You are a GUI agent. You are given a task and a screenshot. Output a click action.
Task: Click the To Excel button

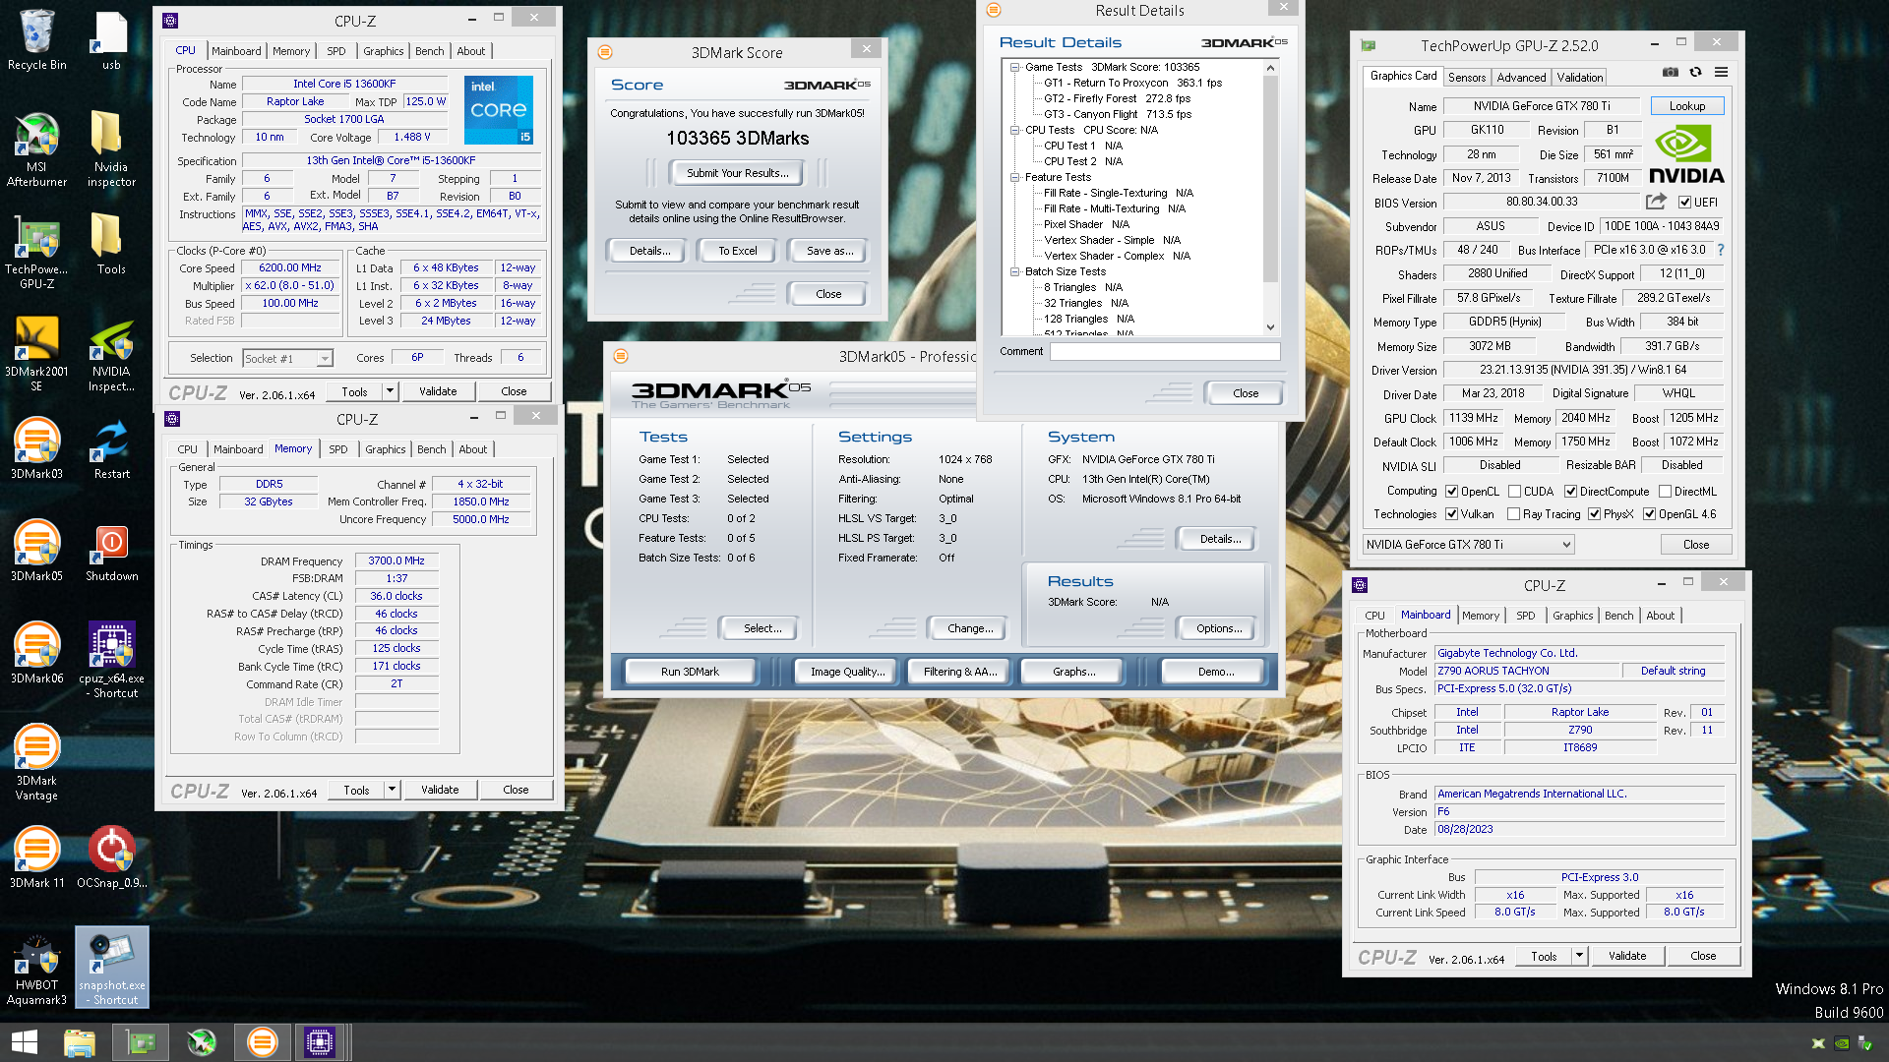(x=737, y=251)
